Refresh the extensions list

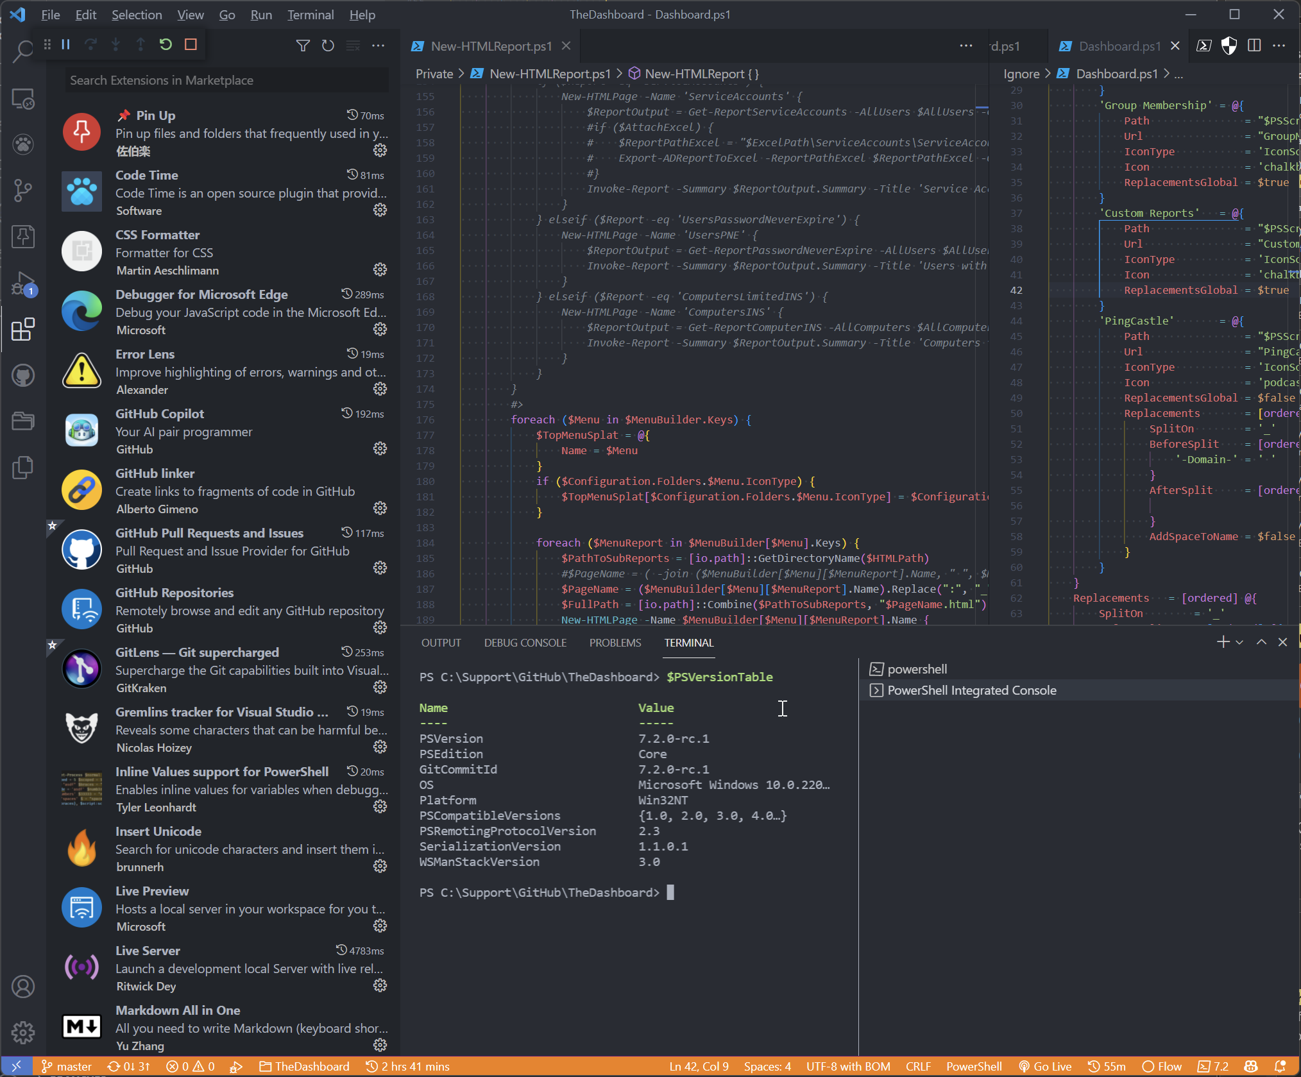pos(328,46)
